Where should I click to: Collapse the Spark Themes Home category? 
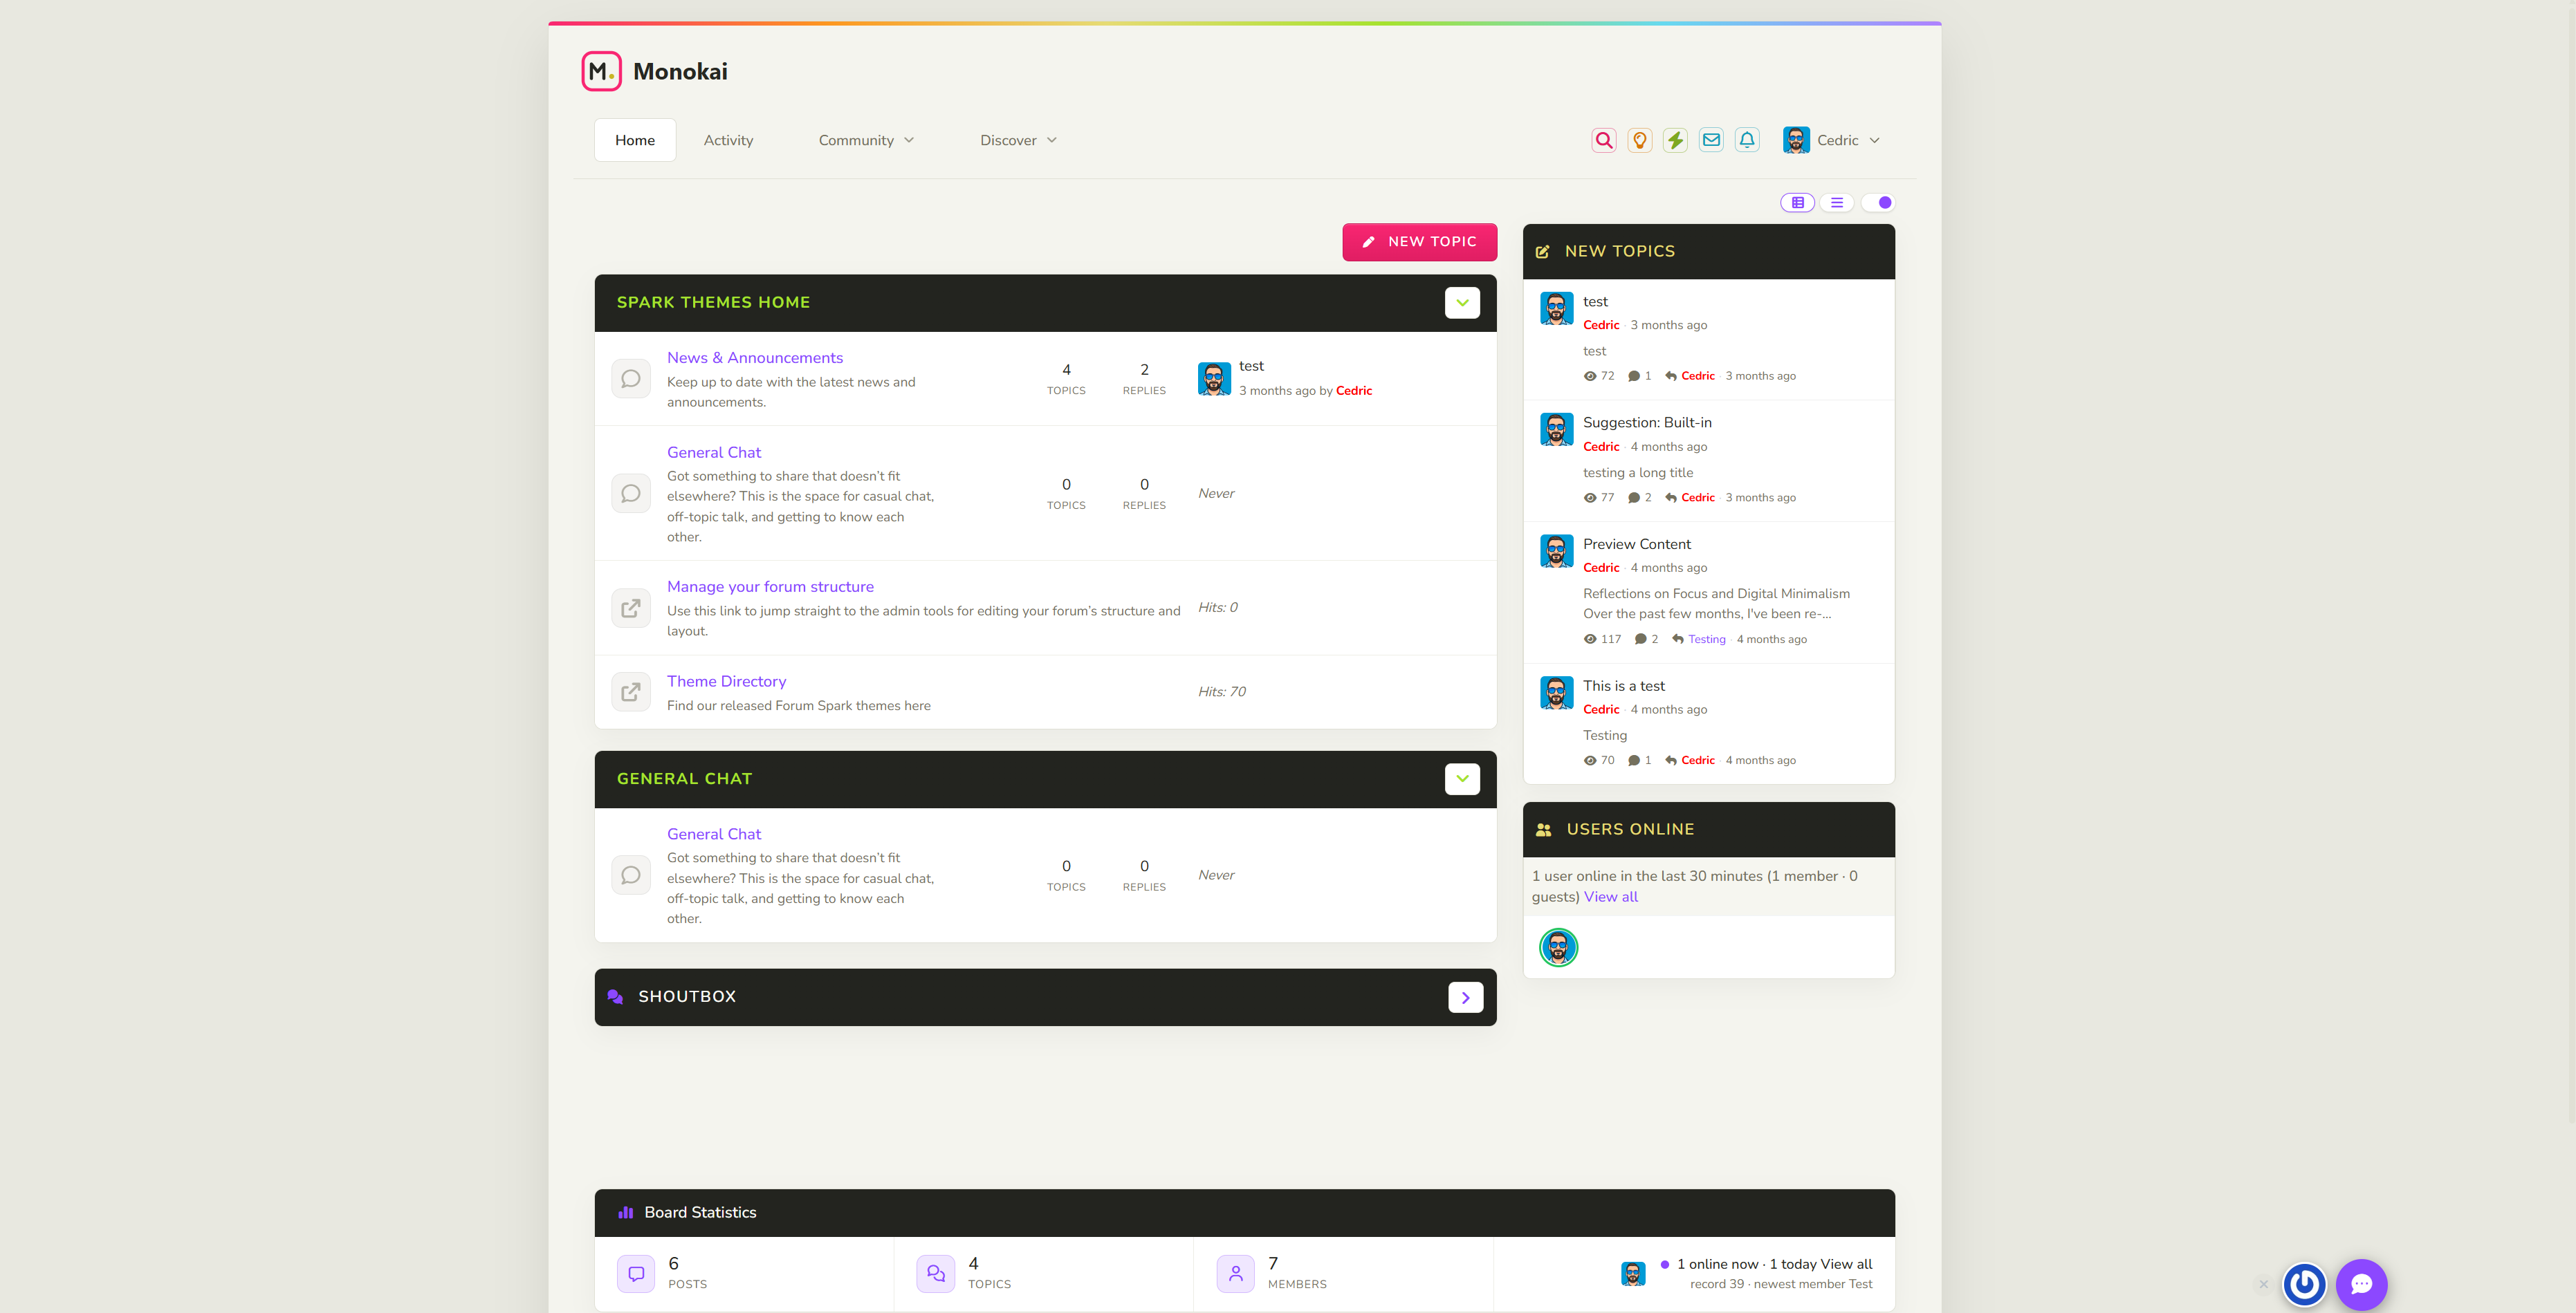tap(1462, 303)
